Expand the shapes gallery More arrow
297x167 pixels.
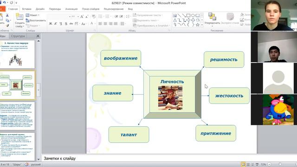click(202, 25)
